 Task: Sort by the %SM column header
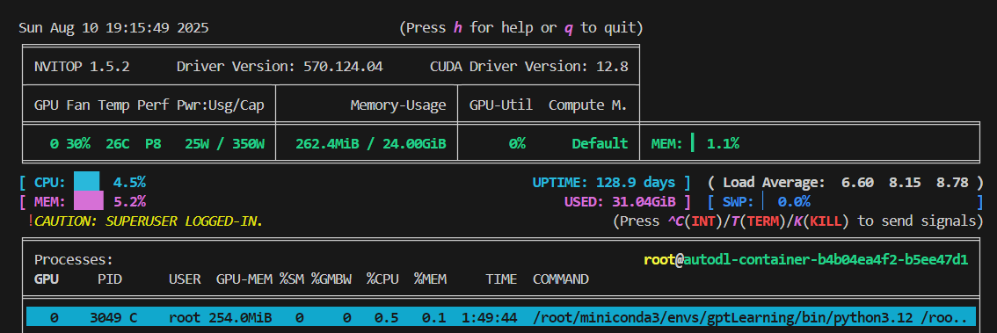[291, 279]
